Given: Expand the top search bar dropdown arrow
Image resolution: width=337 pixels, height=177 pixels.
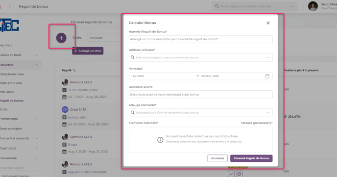Looking at the screenshot, I should (x=291, y=6).
